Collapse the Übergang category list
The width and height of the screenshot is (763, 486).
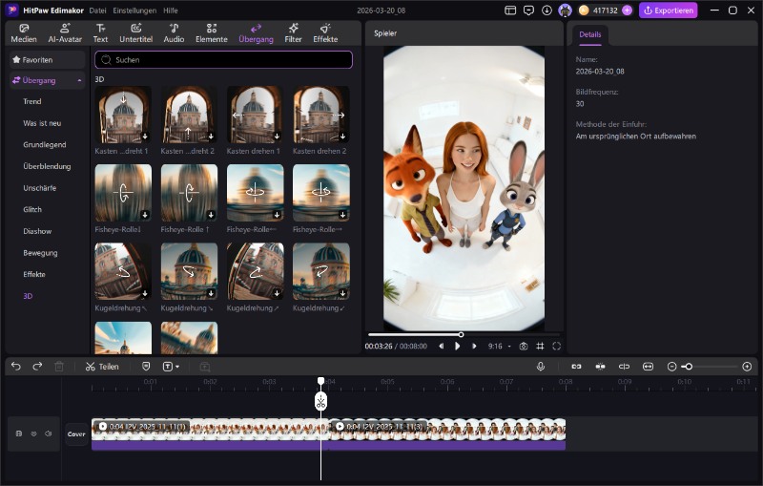pyautogui.click(x=79, y=80)
